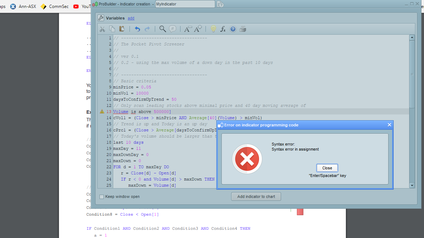Print the indicator code

pos(243,29)
